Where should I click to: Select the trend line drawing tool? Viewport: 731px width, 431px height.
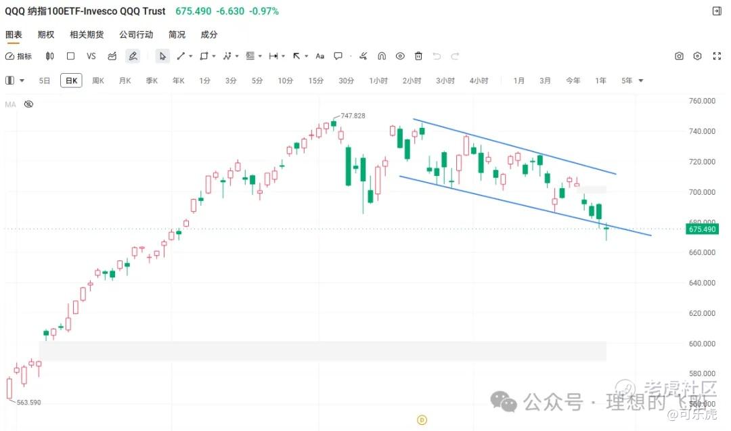coord(181,56)
